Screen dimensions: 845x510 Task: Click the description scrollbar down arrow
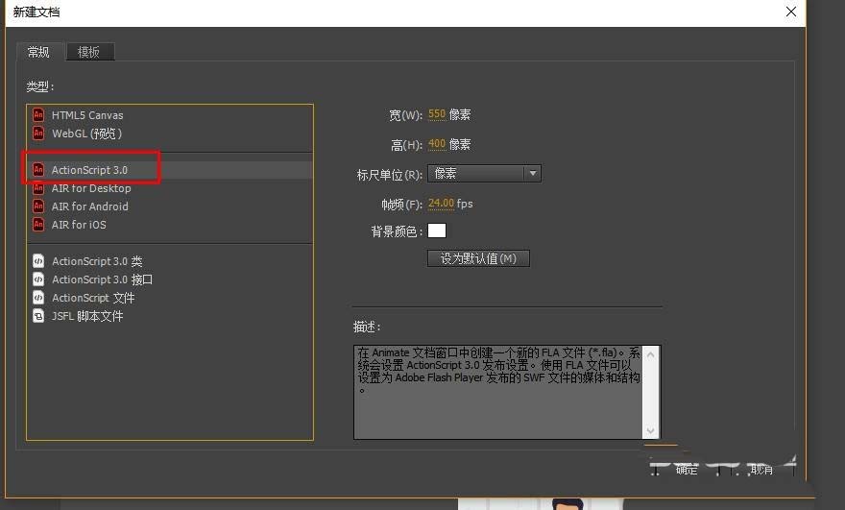(x=650, y=430)
